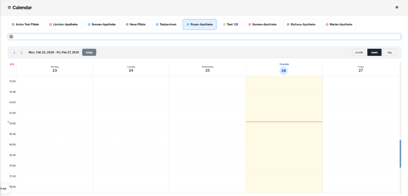Click the Sonnen Apotheke calendar icon

[x=89, y=24]
